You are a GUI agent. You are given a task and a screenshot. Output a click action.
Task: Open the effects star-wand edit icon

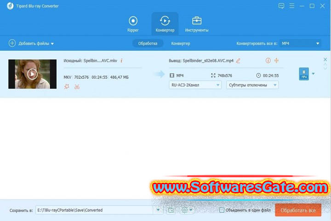pos(67,87)
